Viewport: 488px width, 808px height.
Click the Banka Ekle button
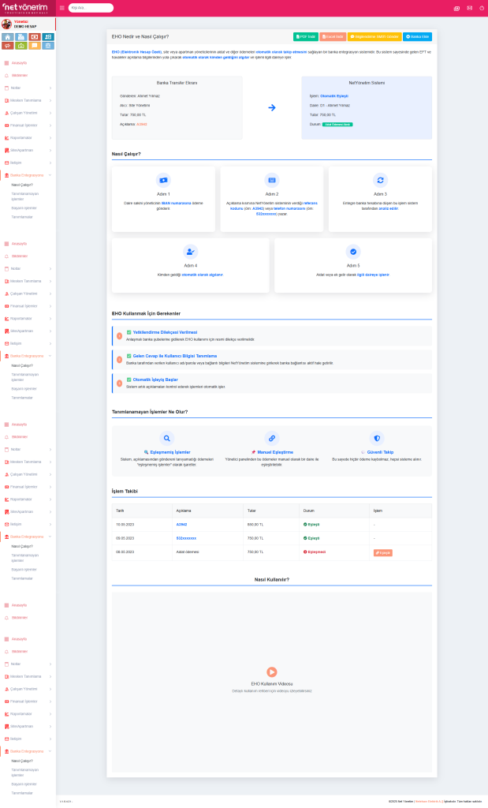pos(417,37)
